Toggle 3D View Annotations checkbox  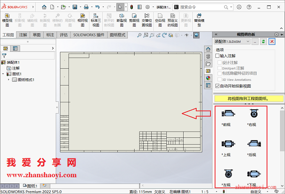point(220,80)
